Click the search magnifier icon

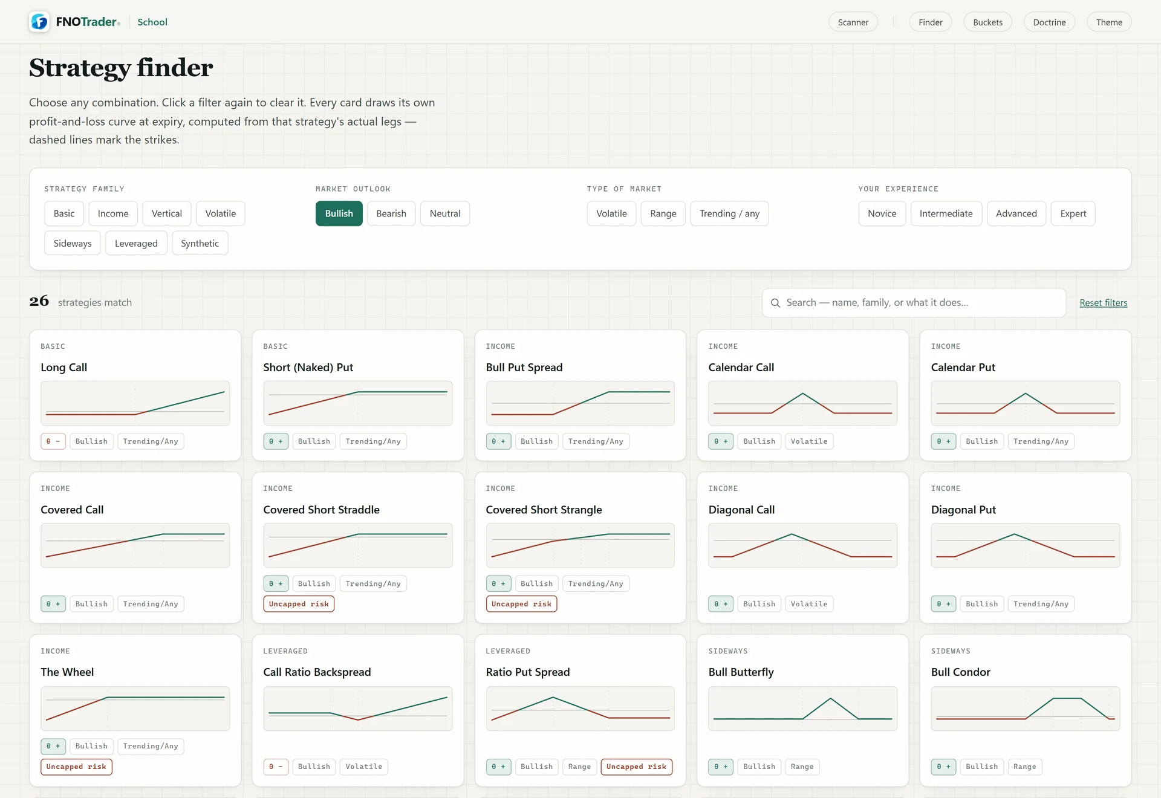(775, 303)
